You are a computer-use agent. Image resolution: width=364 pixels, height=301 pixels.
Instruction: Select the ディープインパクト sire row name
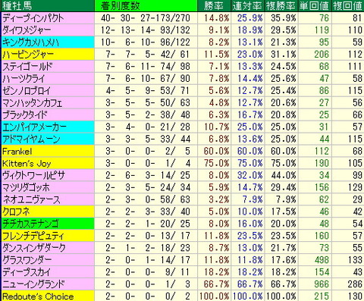33,18
